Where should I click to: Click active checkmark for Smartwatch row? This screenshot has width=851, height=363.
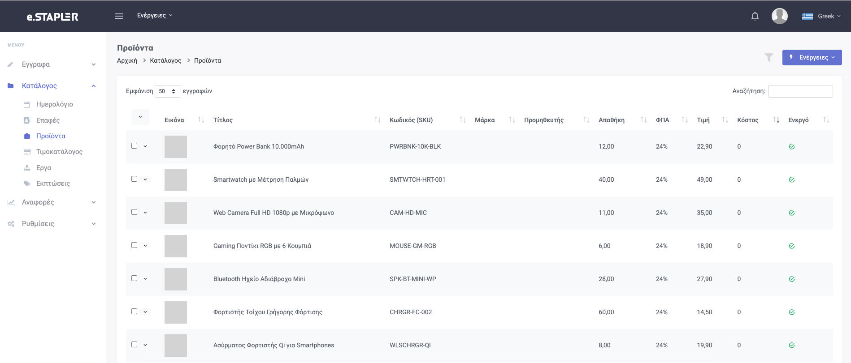(792, 180)
